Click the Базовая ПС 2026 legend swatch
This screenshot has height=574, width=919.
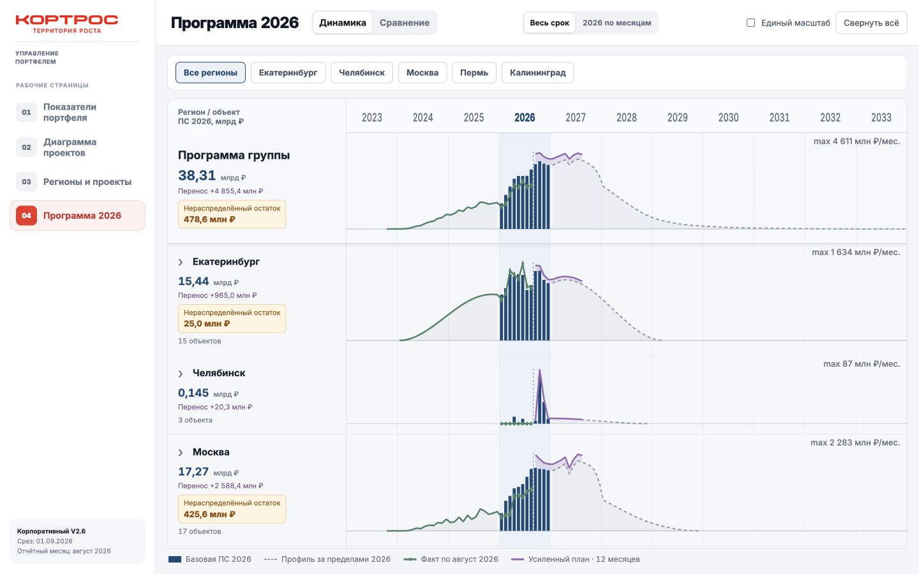(x=175, y=559)
